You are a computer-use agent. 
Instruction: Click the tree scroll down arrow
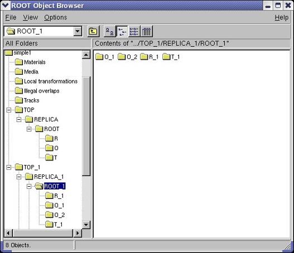86,225
